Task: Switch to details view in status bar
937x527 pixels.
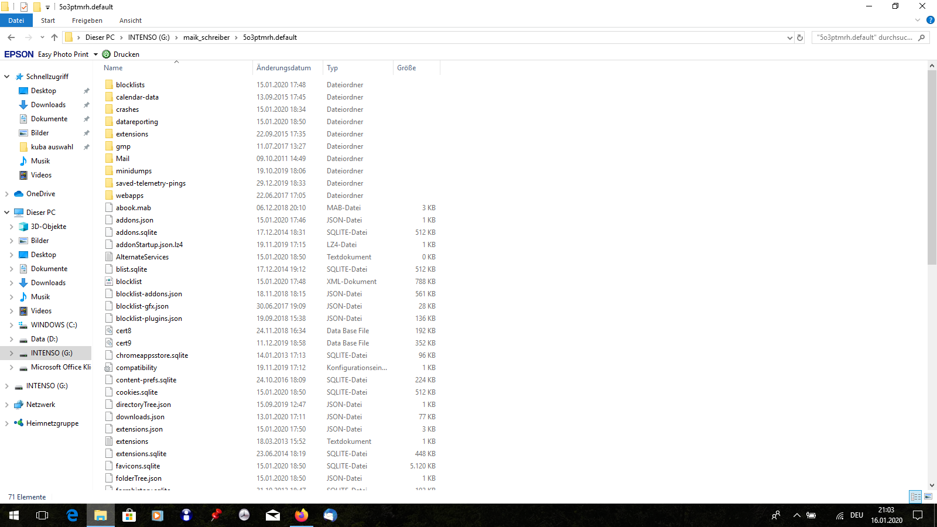Action: (x=915, y=497)
